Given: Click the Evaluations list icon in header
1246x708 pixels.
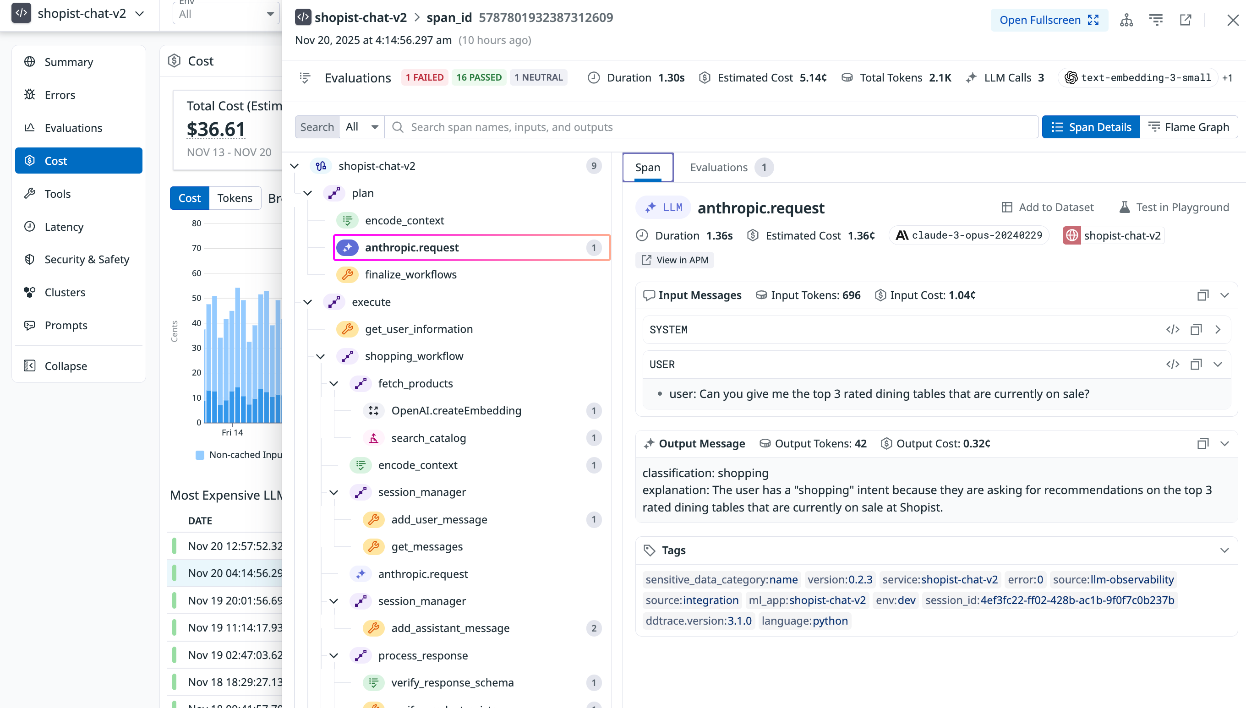Looking at the screenshot, I should pos(305,78).
